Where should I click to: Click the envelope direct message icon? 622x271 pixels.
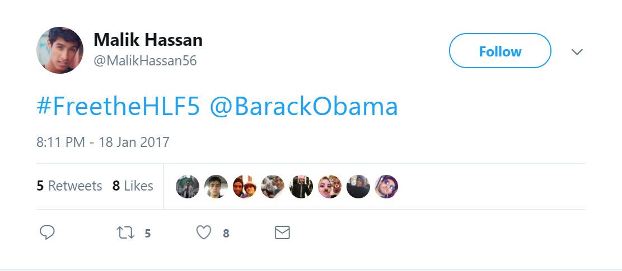(x=282, y=232)
